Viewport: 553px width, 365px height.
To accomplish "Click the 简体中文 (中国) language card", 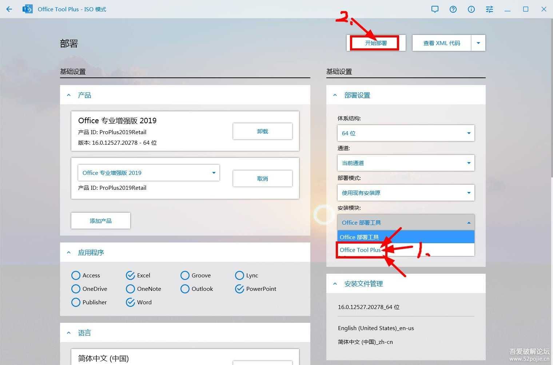I will point(185,357).
